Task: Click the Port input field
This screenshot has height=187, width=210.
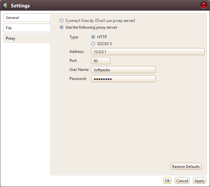Action: pyautogui.click(x=101, y=61)
